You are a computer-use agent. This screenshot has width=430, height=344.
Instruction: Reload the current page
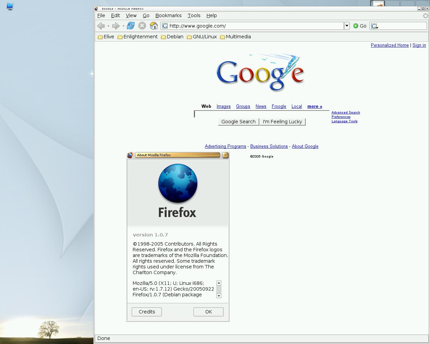tap(131, 26)
